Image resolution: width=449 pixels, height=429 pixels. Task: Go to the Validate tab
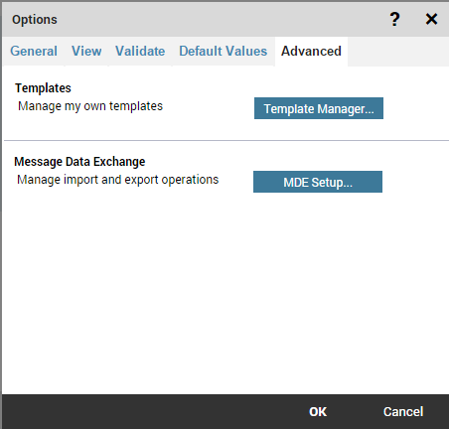tap(140, 52)
